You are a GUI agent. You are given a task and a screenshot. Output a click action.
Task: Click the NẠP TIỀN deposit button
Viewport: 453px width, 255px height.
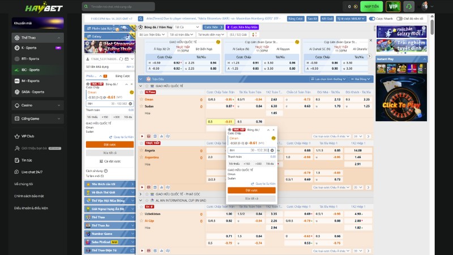(371, 6)
